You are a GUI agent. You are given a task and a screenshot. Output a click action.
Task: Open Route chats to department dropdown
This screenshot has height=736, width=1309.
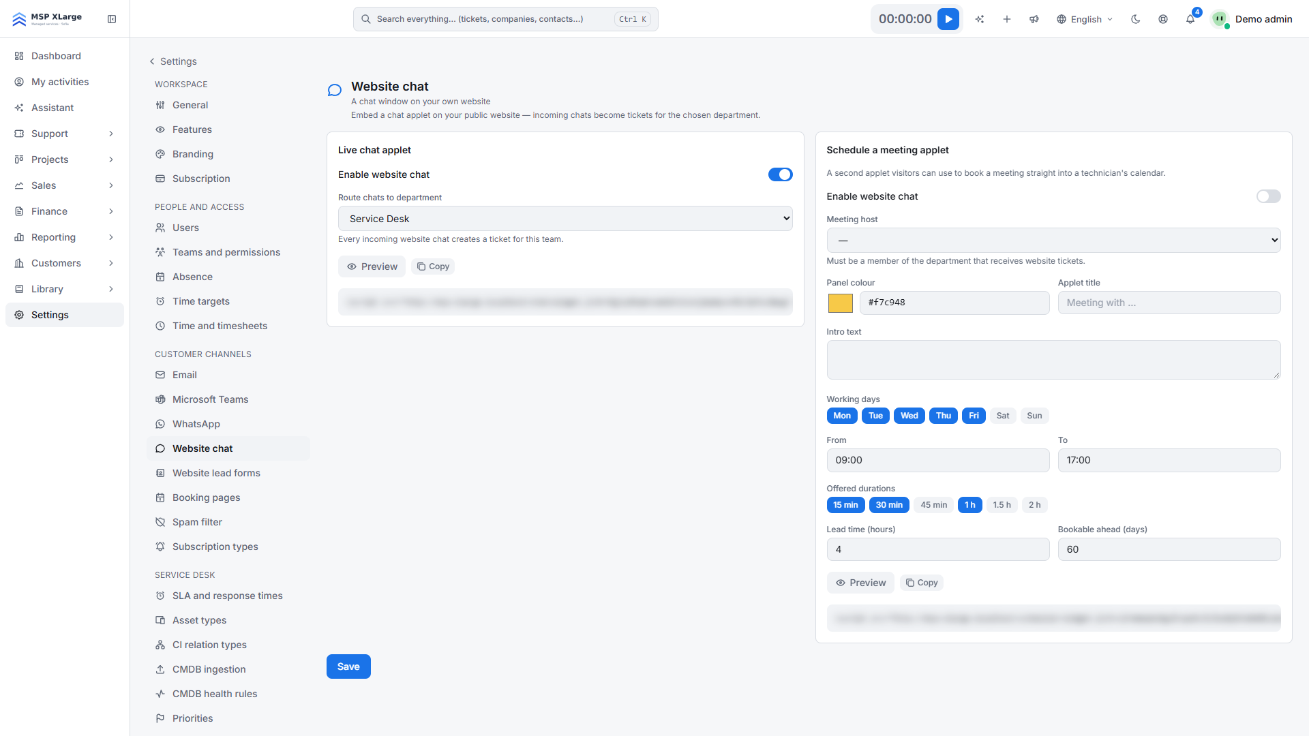tap(565, 219)
